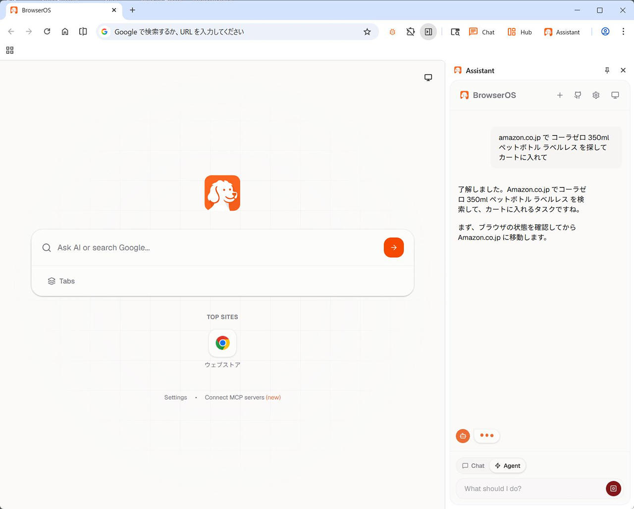Stop the running agent task

coord(613,488)
